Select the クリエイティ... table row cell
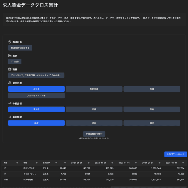Screen dimensions: 188x188 coord(30,174)
